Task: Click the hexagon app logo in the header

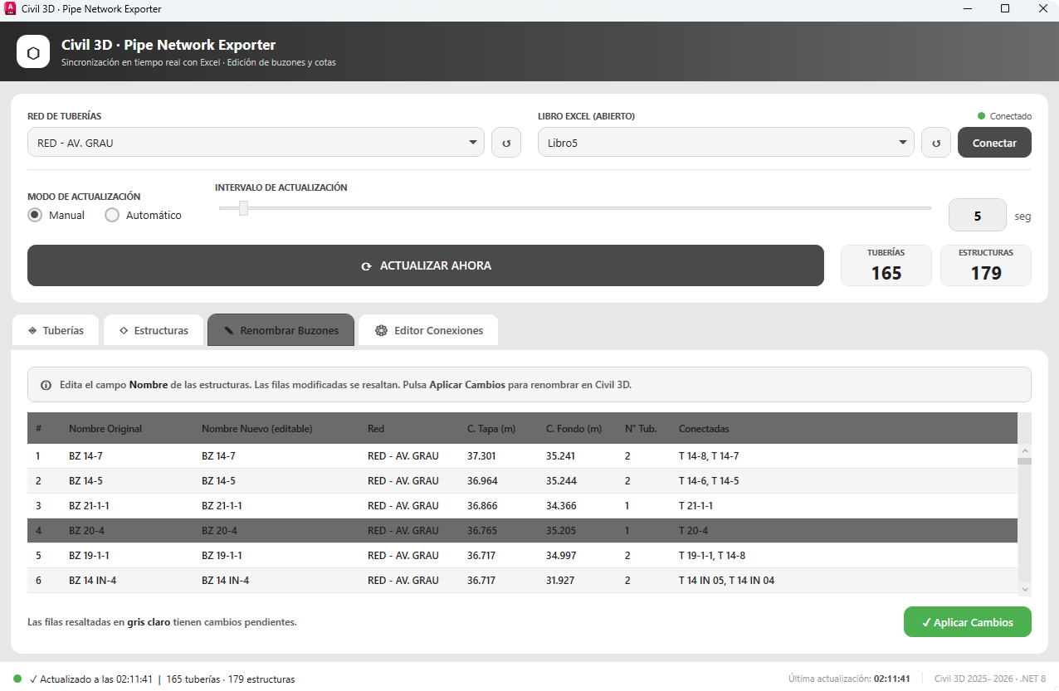Action: [33, 51]
